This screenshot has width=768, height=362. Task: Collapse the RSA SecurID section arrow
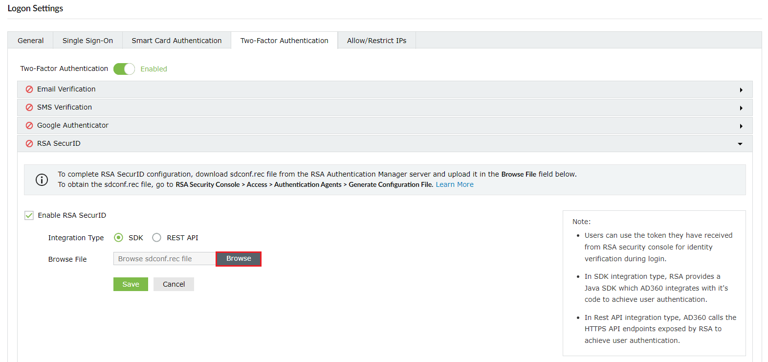(740, 144)
